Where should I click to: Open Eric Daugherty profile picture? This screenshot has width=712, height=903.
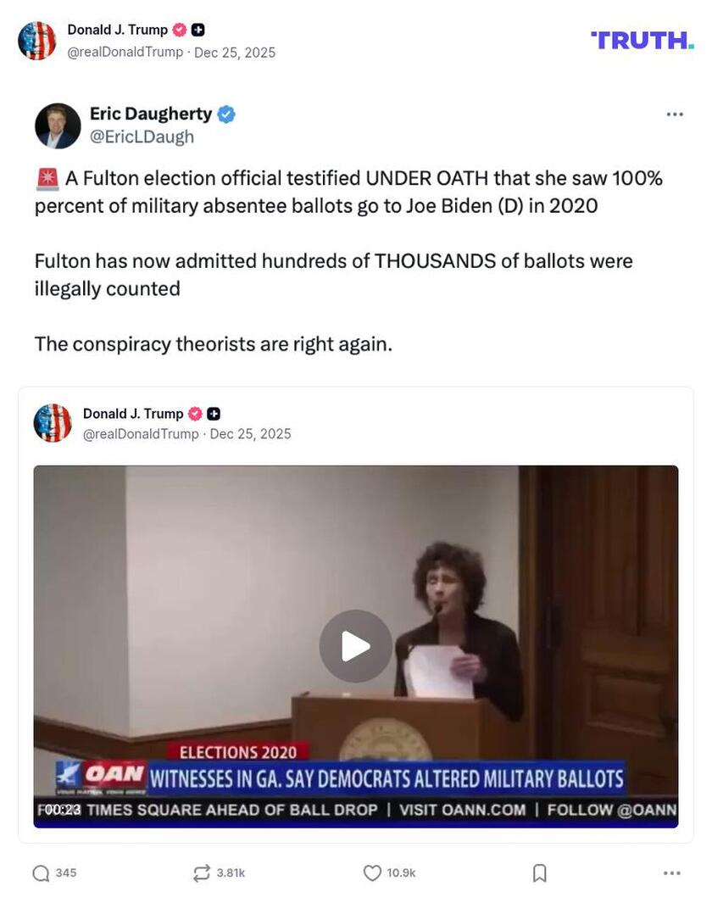[58, 125]
